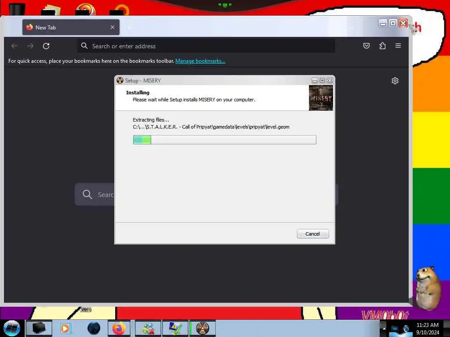Click the MISERY setup progress bar
Viewport: 450px width, 337px height.
pos(225,140)
